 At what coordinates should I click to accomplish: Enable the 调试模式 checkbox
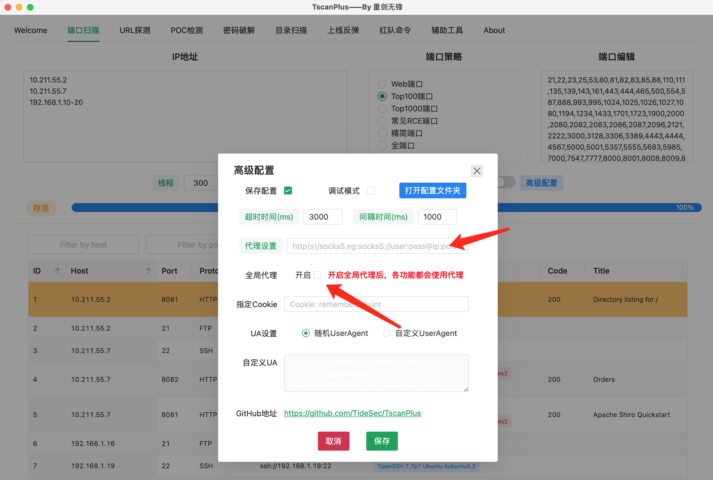click(370, 190)
